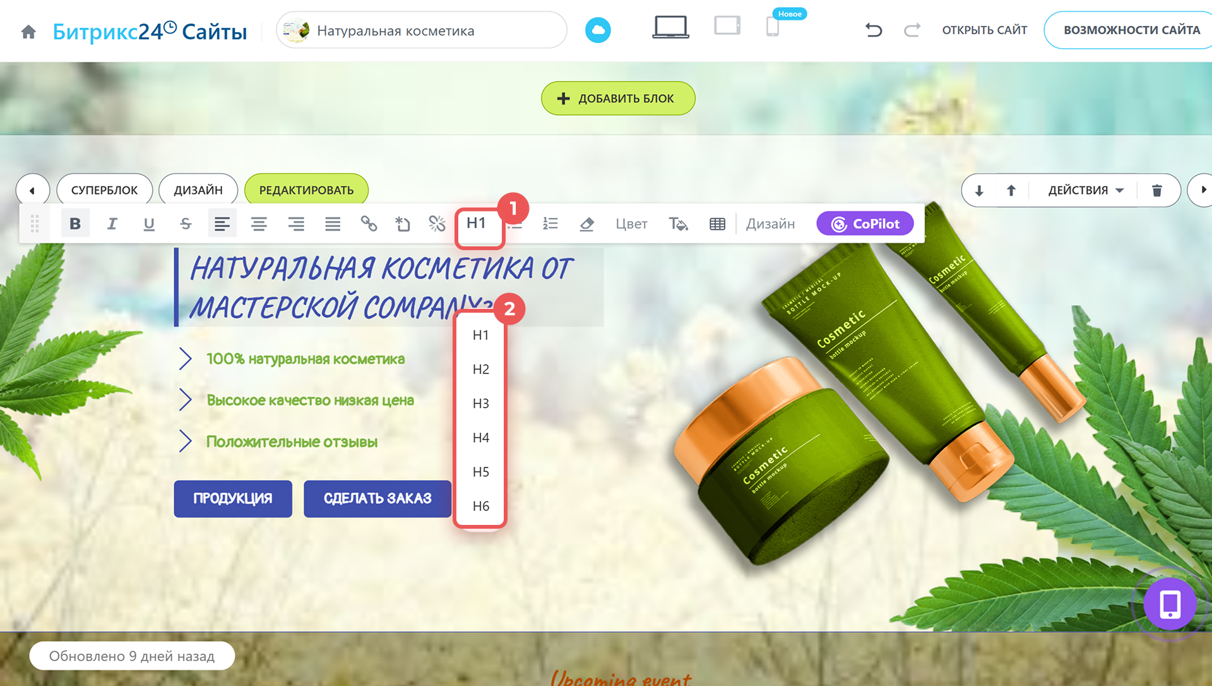
Task: Click the numbered list icon
Action: 550,224
